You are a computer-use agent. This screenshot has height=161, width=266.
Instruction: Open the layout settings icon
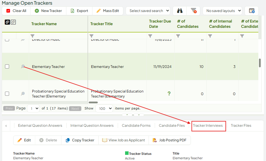(x=252, y=11)
